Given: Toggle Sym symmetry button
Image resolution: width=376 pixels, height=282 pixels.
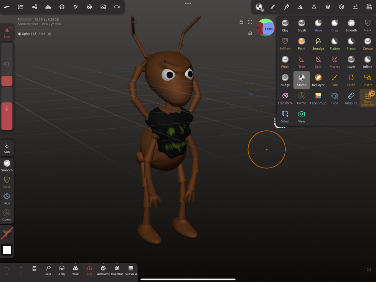Looking at the screenshot, I should point(7,32).
